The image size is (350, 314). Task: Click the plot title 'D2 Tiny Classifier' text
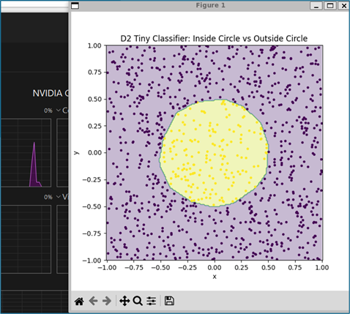(214, 39)
